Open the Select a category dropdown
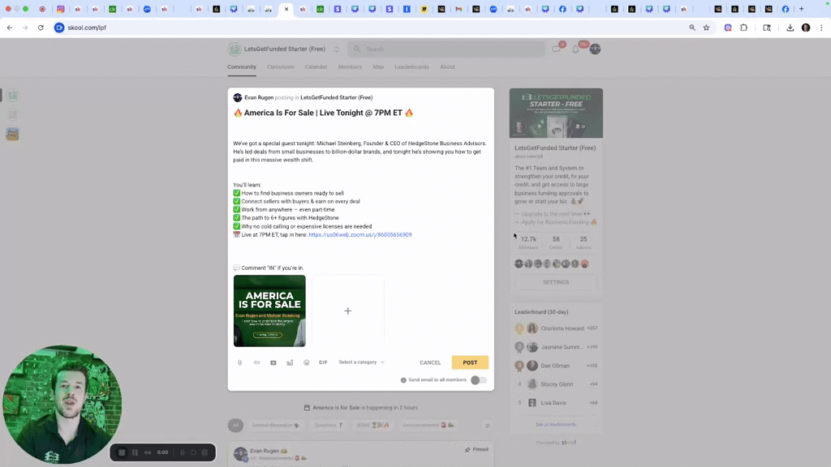 coord(362,362)
